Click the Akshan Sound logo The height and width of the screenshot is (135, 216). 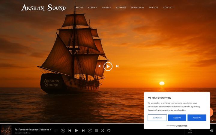43,7
